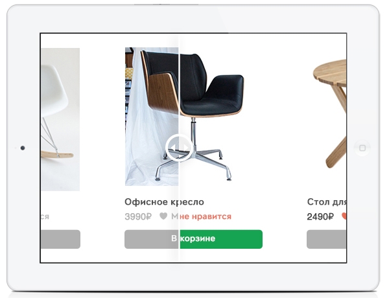Tap the green "В корзине" button

(x=193, y=239)
